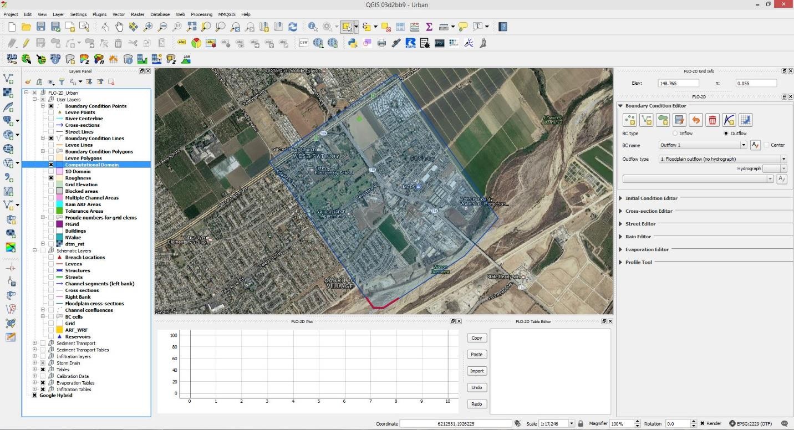
Task: Click the Python console icon
Action: 352,43
